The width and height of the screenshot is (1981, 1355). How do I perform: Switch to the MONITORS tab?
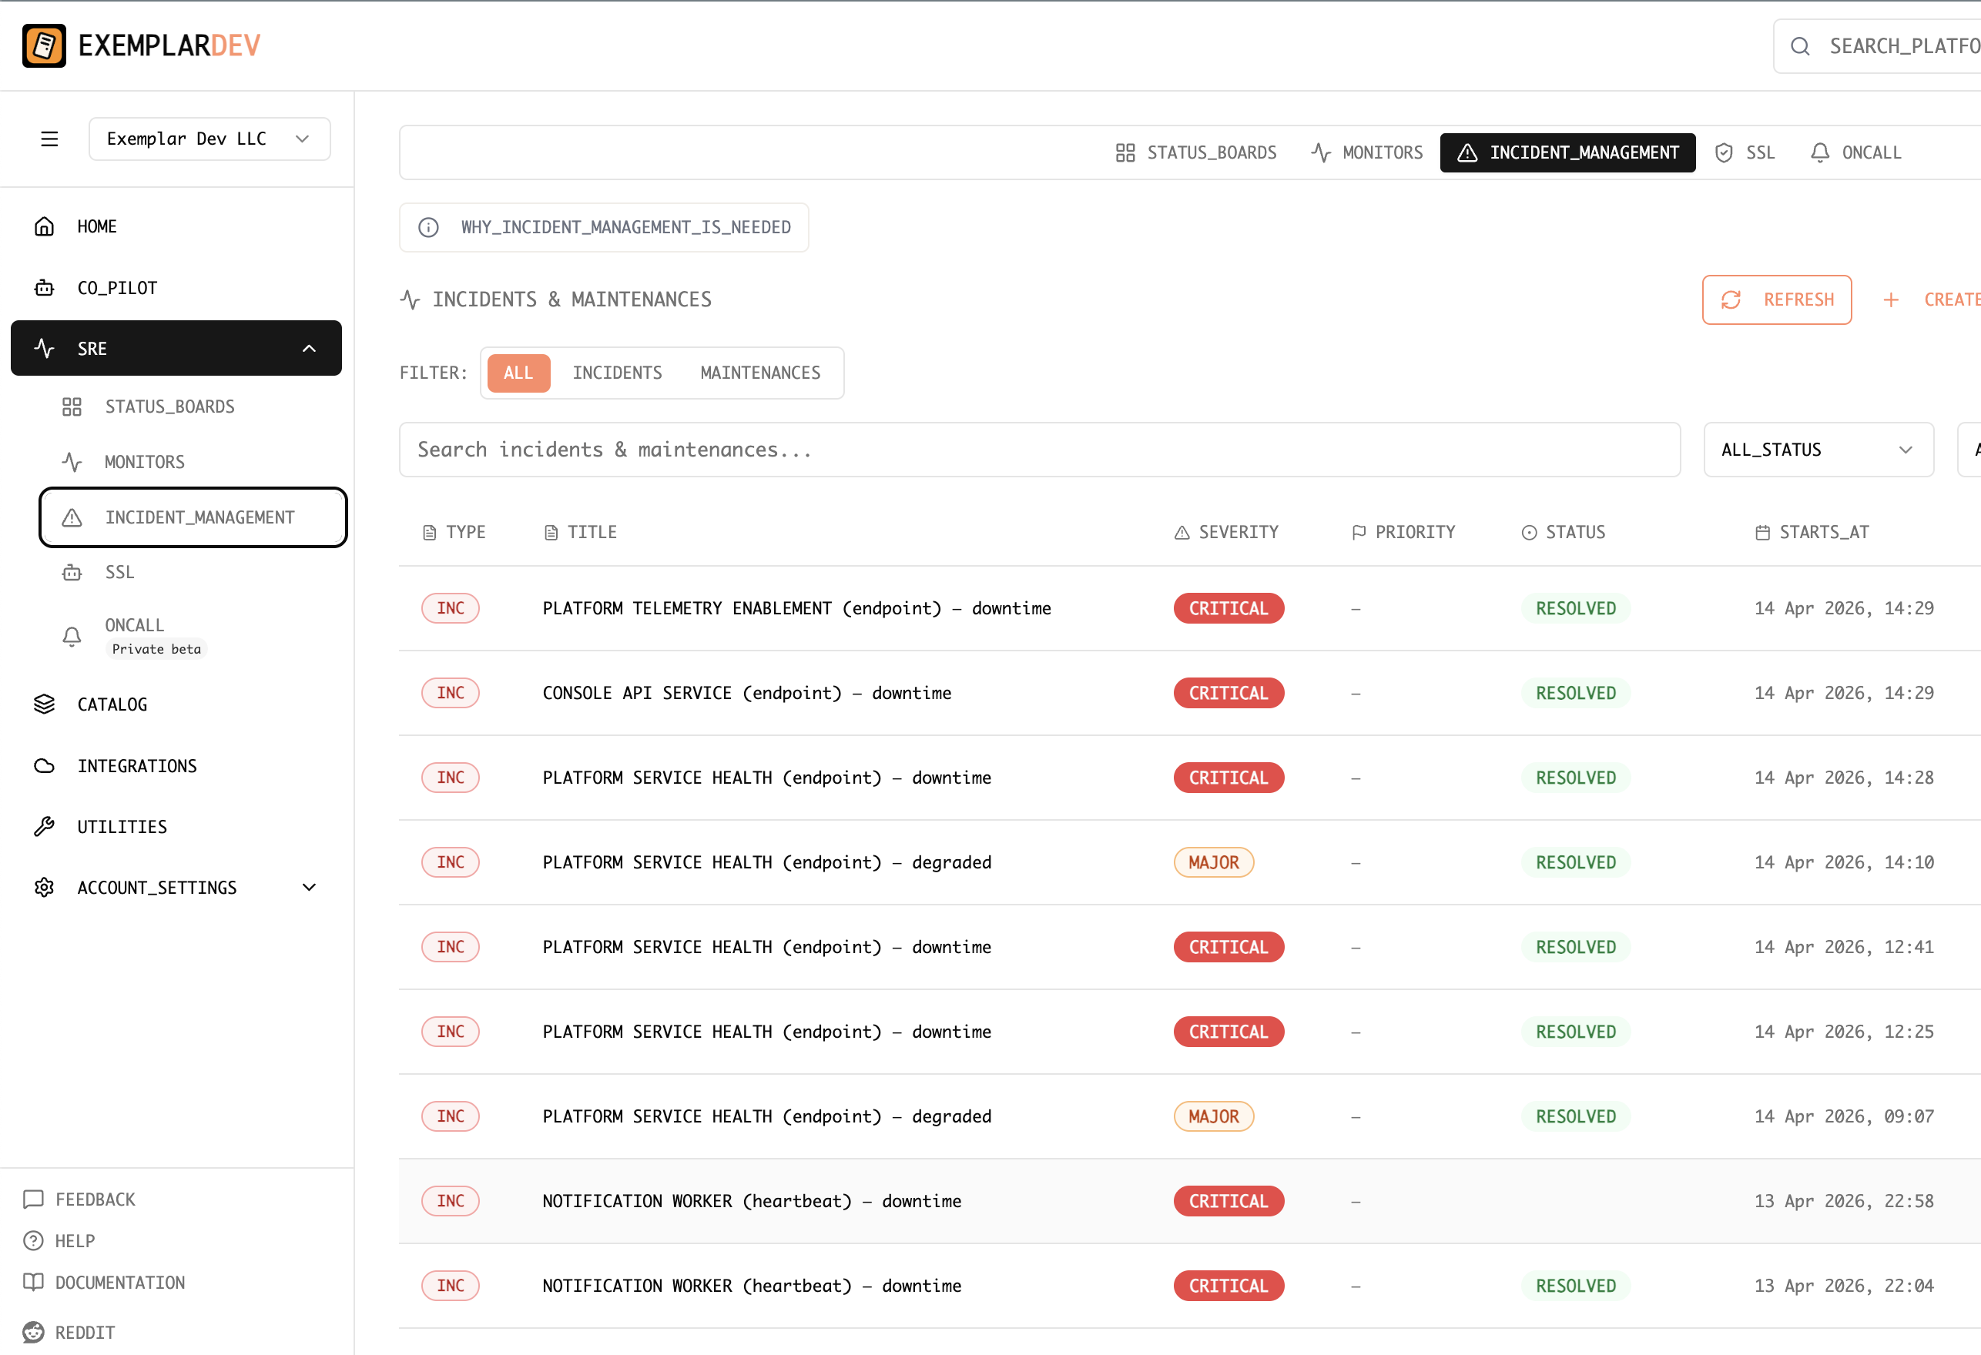(1366, 152)
